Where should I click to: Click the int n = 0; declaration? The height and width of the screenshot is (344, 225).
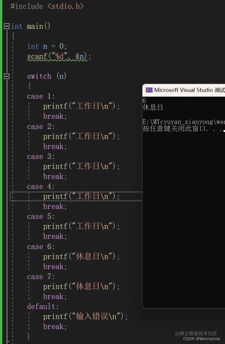(47, 46)
